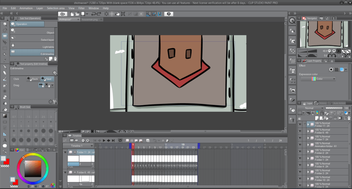Select the Object sub tool
352x189 pixels.
point(32,31)
